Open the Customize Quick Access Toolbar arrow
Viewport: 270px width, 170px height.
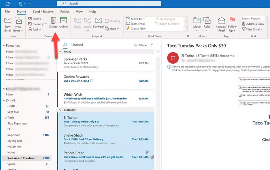tap(30, 3)
